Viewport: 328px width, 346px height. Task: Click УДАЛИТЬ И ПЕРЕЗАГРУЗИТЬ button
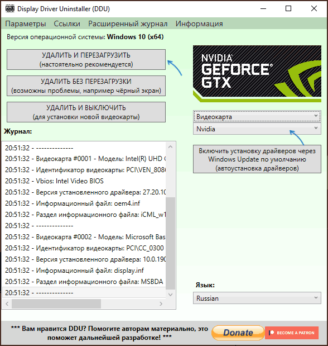pyautogui.click(x=86, y=60)
